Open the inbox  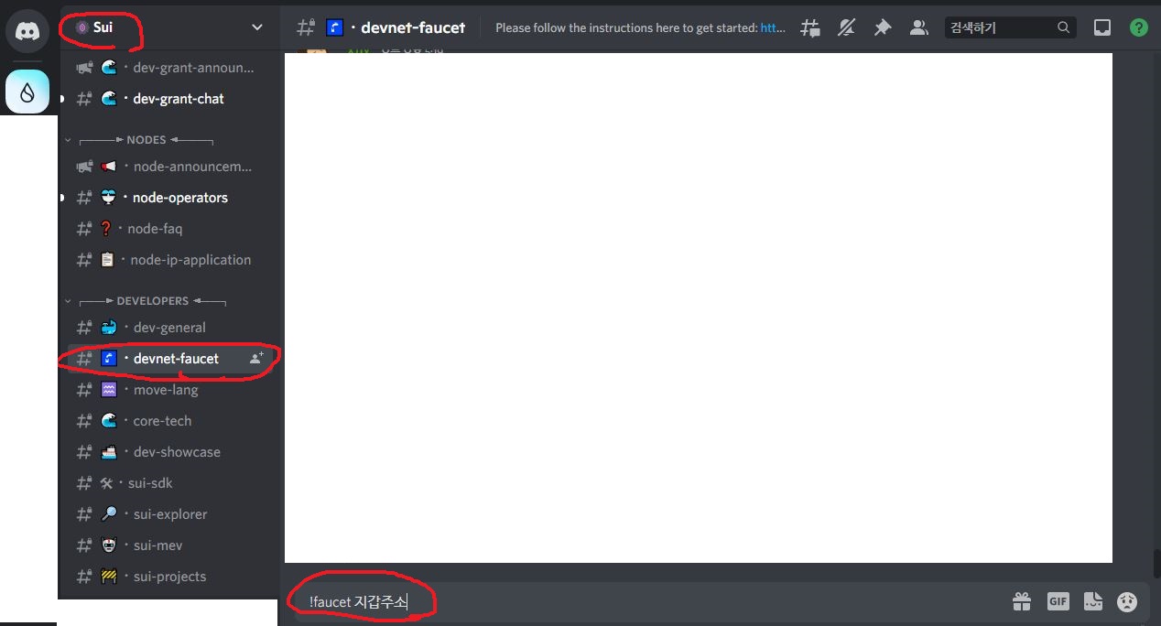click(1102, 27)
